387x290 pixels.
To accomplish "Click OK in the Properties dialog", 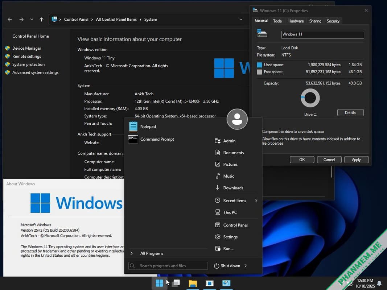I will [302, 160].
